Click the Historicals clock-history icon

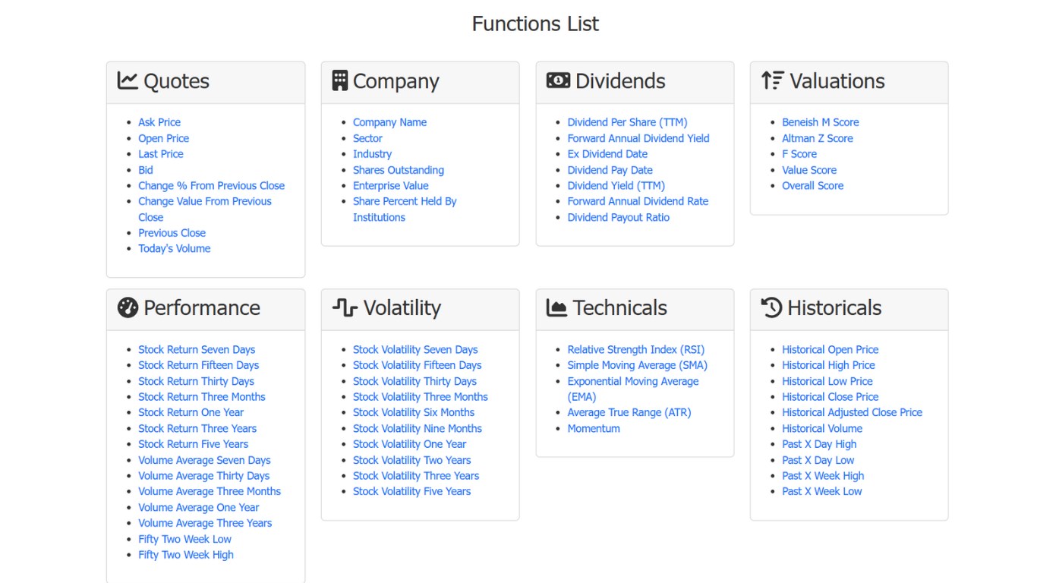[x=771, y=307]
